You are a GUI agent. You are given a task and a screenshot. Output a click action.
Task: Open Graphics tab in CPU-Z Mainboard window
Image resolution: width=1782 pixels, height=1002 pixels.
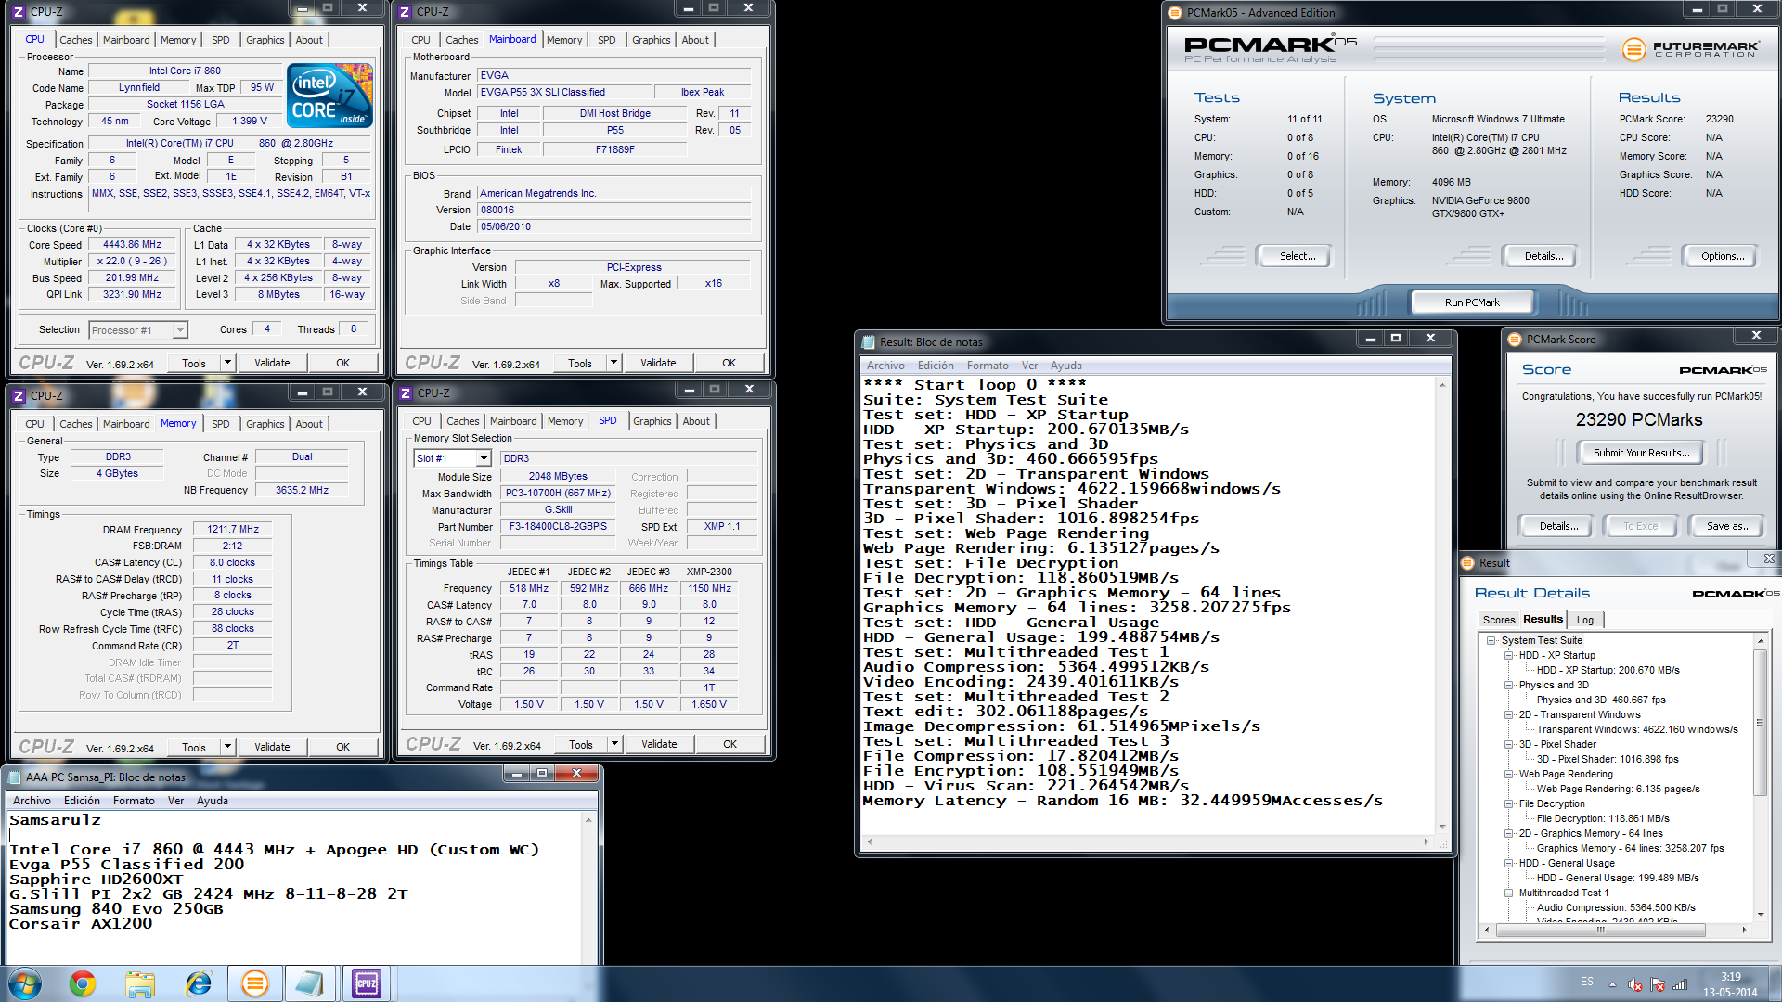pos(651,40)
